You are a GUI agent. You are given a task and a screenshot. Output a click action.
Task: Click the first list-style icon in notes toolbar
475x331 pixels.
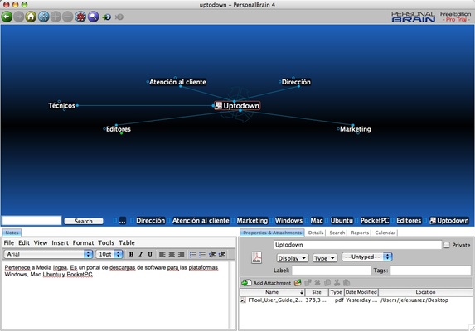point(192,255)
